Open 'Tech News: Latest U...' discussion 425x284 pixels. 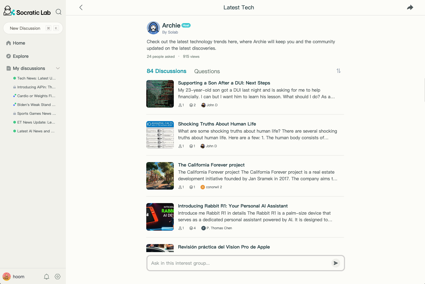tap(34, 78)
